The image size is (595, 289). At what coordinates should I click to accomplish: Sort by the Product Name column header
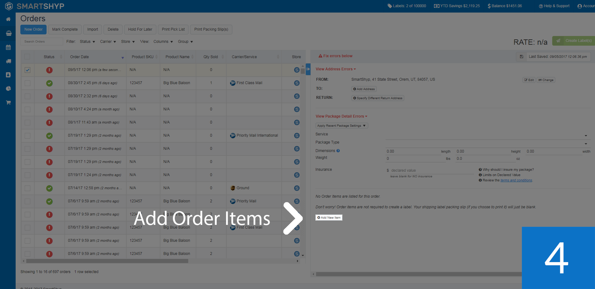click(178, 57)
